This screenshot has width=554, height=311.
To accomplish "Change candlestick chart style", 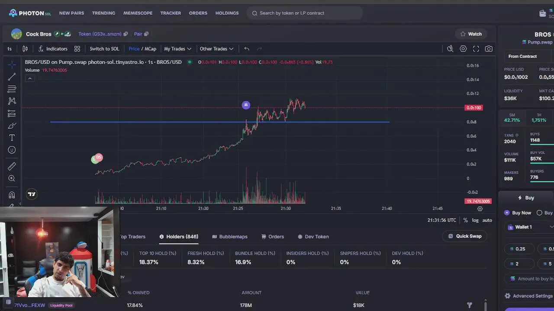I will point(25,49).
